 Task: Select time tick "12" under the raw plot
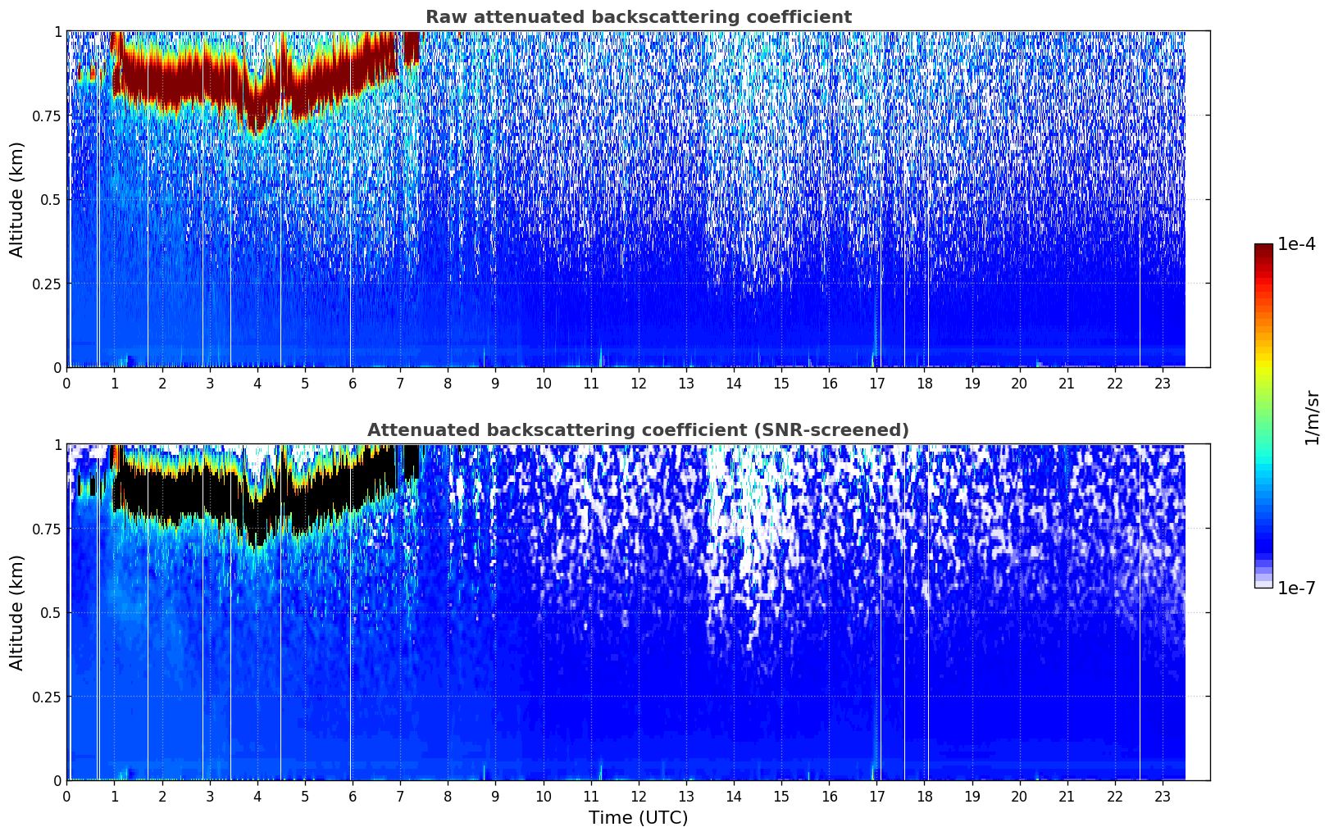click(x=639, y=383)
